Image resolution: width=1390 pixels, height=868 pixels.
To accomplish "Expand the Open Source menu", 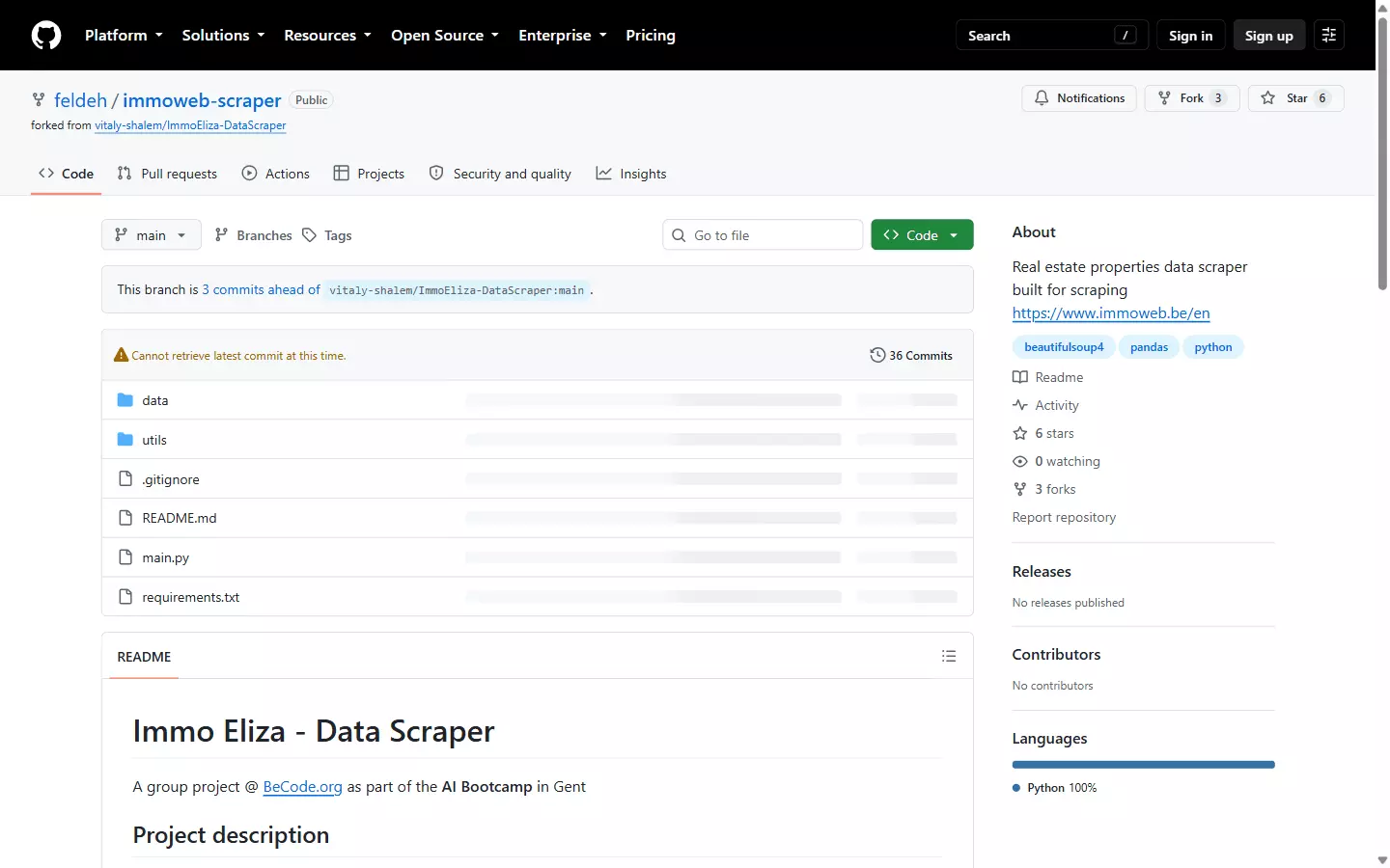I will click(445, 36).
